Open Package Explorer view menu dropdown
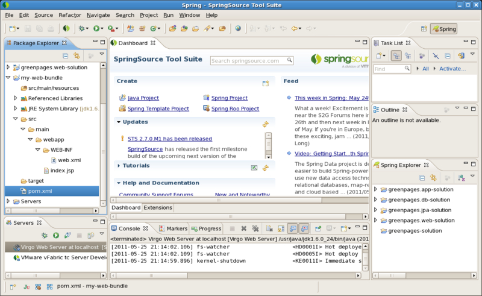 (x=102, y=54)
